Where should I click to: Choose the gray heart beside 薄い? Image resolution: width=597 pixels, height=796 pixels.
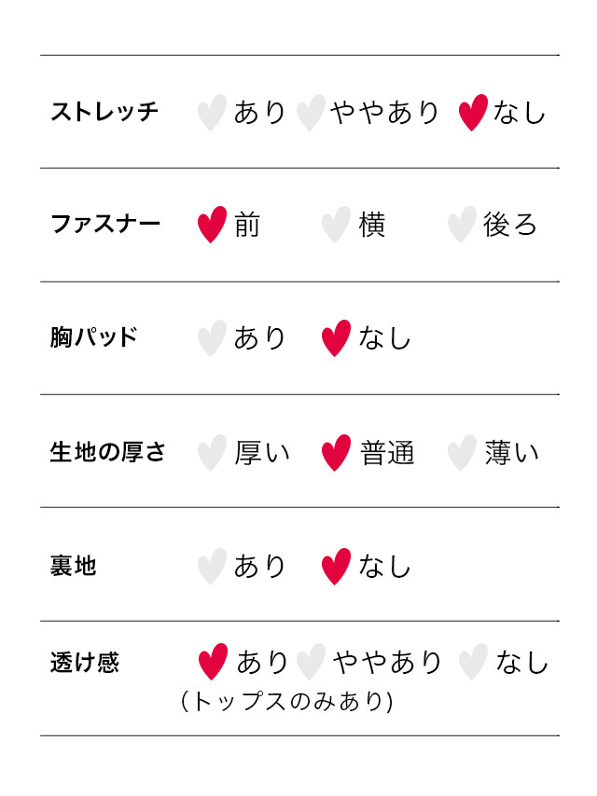click(x=462, y=453)
